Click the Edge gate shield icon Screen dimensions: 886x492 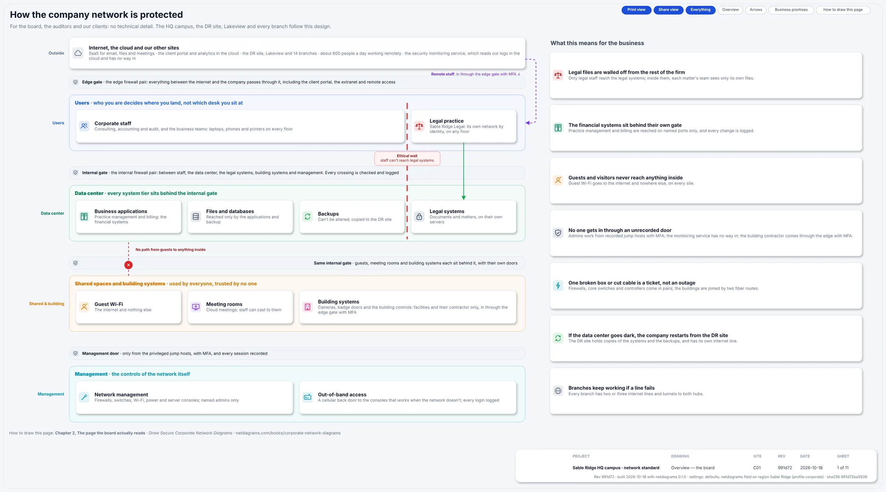(76, 82)
